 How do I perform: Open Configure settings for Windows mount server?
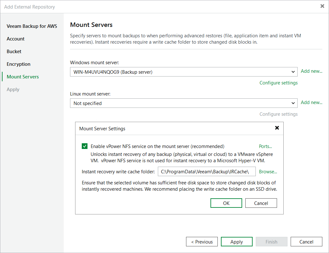pyautogui.click(x=278, y=83)
